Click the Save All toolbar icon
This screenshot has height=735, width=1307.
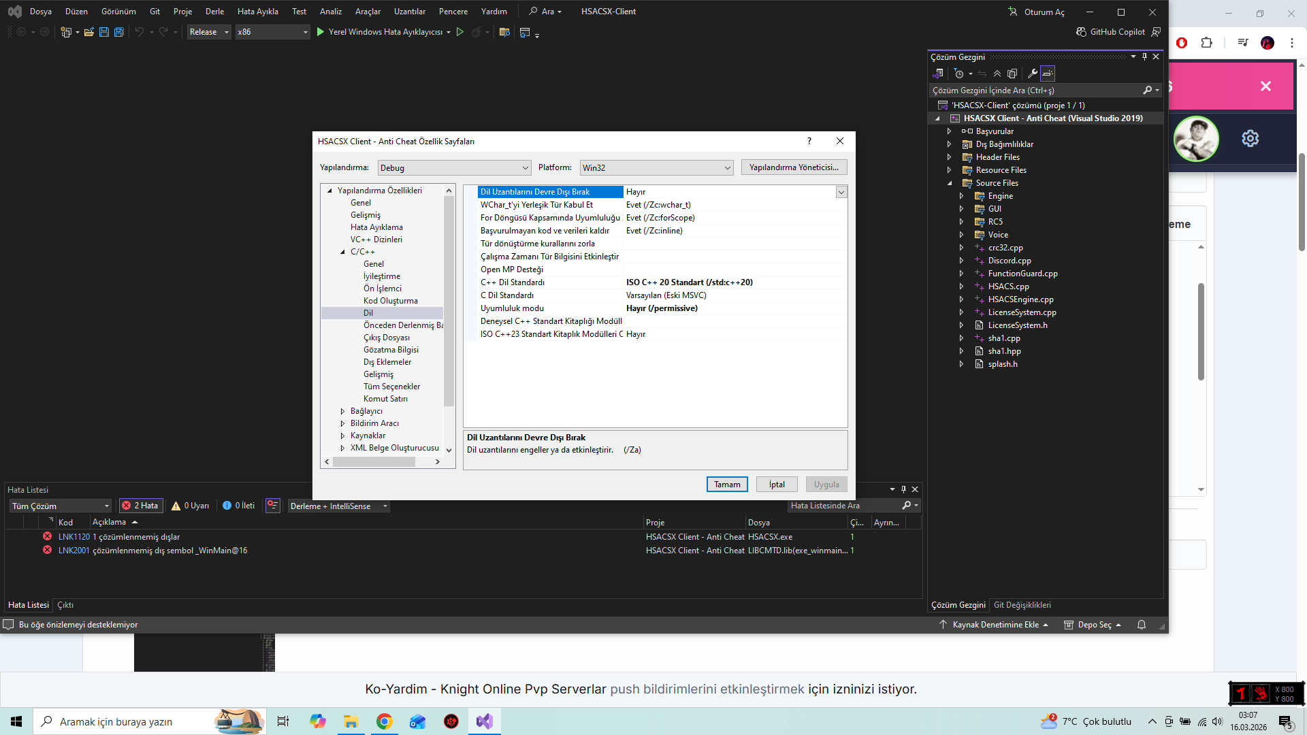click(119, 32)
